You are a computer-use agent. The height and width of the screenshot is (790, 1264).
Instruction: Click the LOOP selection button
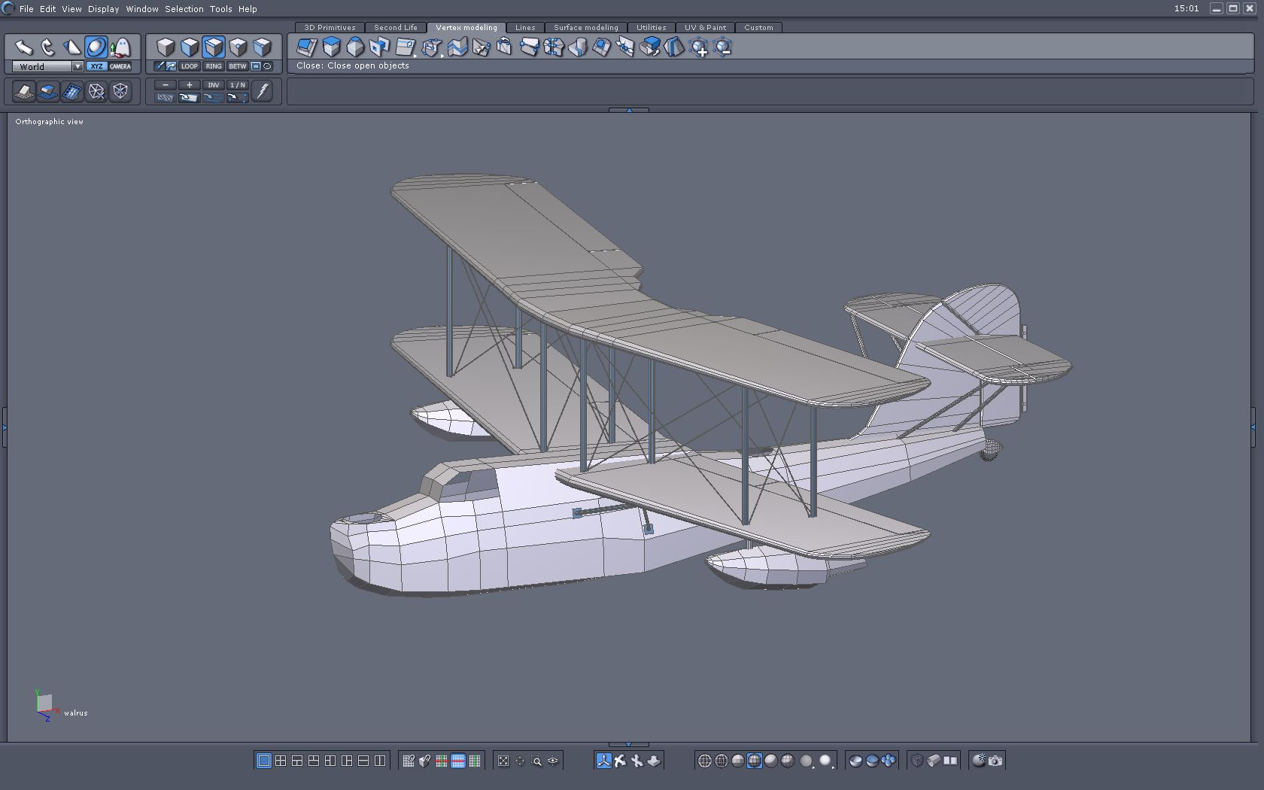pos(190,66)
